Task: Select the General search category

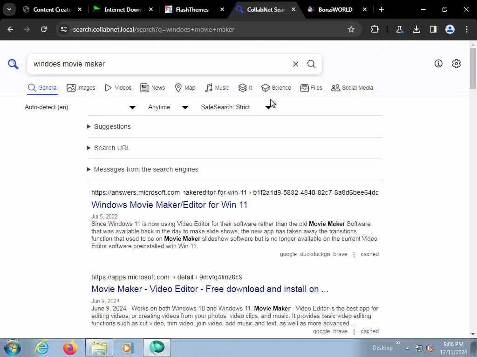Action: click(42, 88)
